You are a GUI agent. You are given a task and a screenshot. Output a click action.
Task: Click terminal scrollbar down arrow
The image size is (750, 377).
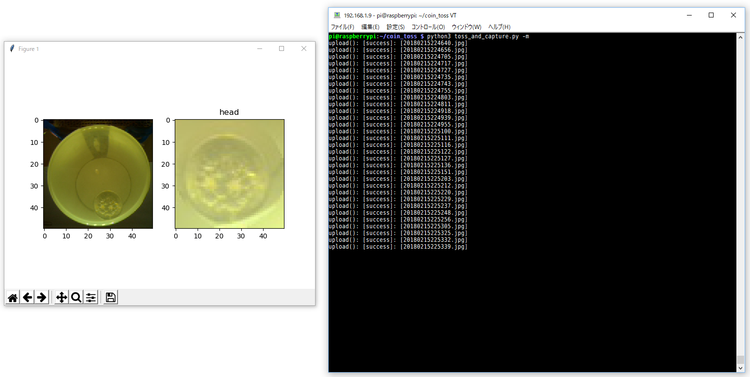(740, 368)
